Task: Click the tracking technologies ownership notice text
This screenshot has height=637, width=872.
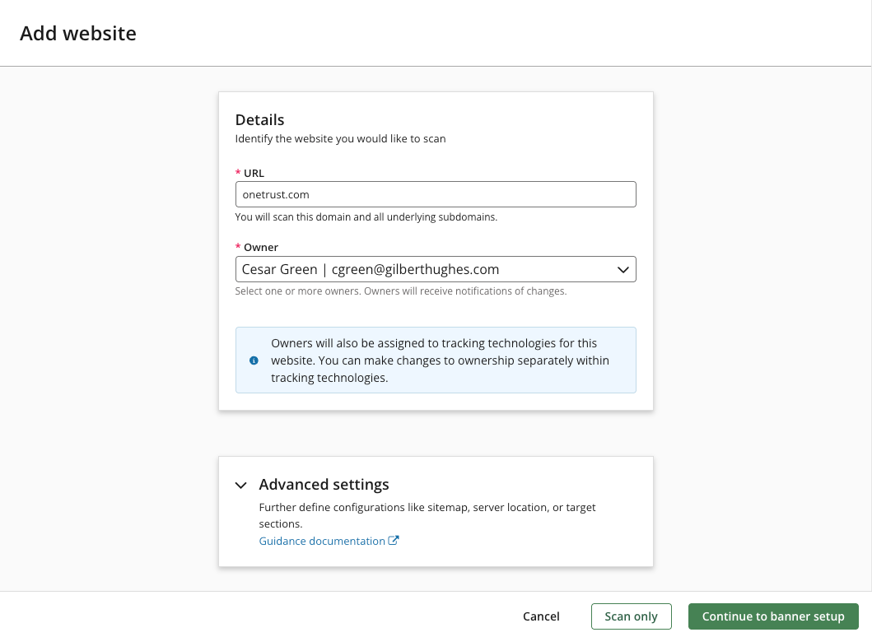Action: click(440, 360)
